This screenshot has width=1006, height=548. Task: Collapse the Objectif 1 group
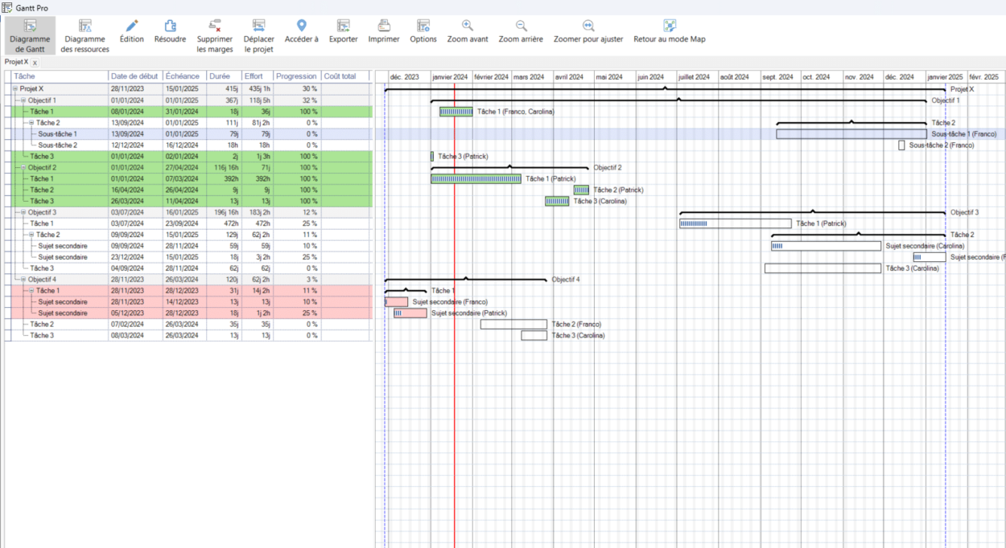pyautogui.click(x=23, y=100)
